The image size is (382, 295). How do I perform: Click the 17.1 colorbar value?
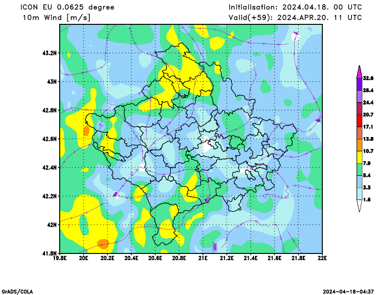tap(368, 126)
